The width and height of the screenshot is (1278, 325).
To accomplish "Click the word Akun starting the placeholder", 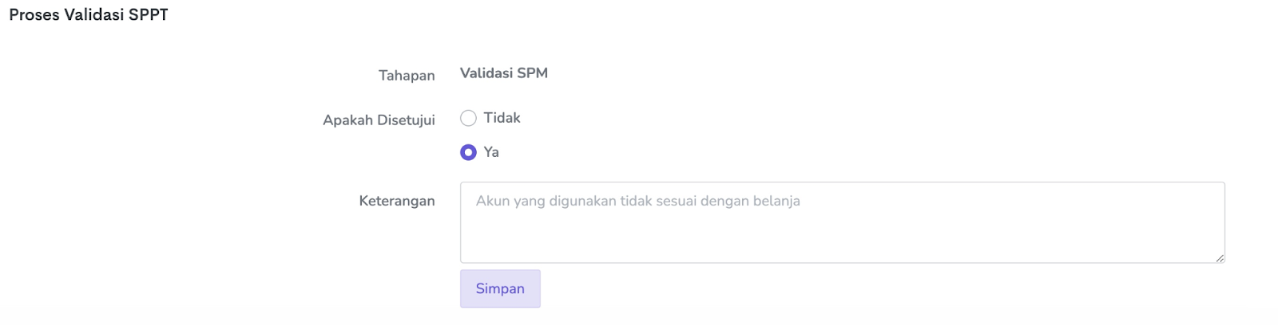I will 492,201.
